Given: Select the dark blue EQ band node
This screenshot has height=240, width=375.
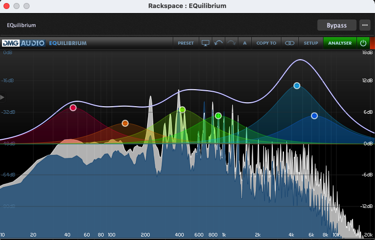Looking at the screenshot, I should click(x=314, y=116).
